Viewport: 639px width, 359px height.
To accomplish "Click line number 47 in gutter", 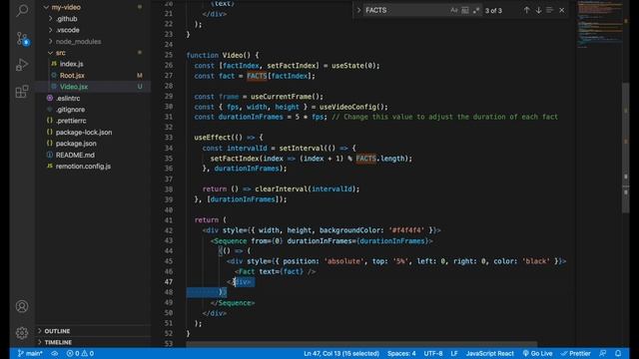I will 169,282.
